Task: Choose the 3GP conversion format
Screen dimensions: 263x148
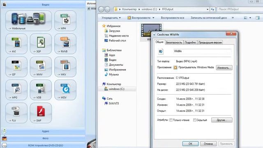Action: click(41, 44)
